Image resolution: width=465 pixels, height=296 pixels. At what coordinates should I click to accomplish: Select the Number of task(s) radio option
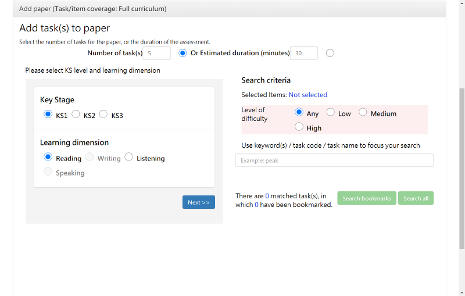183,54
